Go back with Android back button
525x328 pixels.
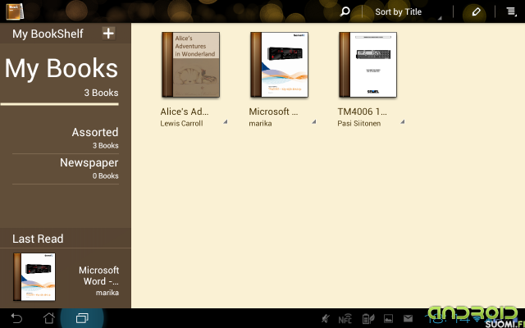(16, 318)
